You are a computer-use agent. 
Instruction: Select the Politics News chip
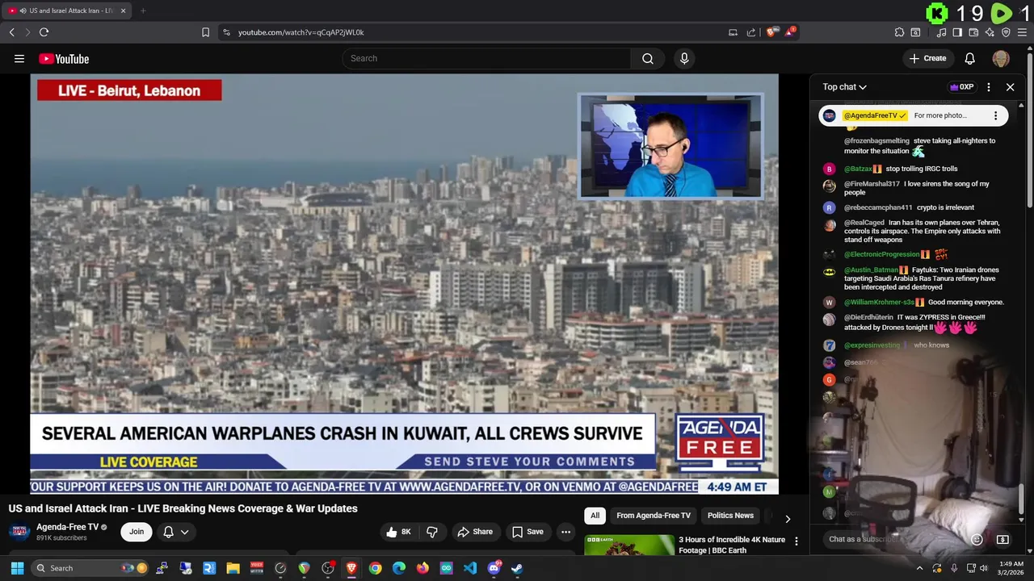coord(730,516)
